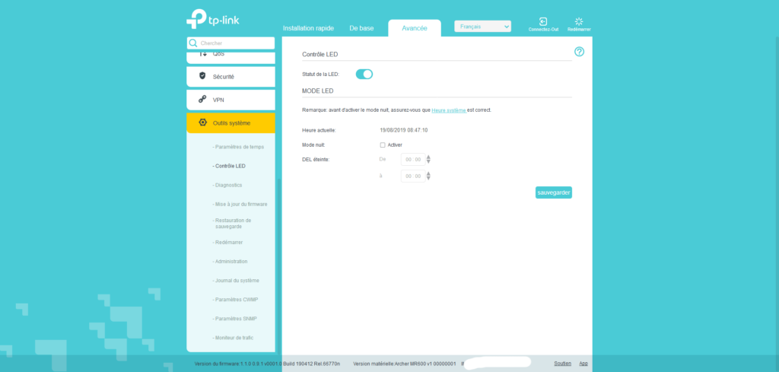The width and height of the screenshot is (779, 372).
Task: Enable the Mode nuit Activer checkbox
Action: [x=383, y=145]
